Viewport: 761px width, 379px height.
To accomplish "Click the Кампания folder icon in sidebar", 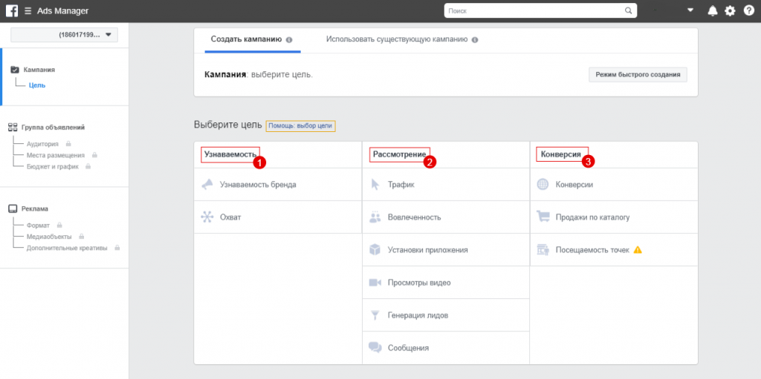I will (15, 70).
